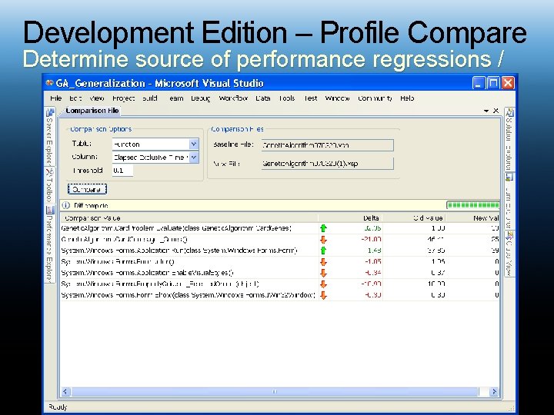Screen dimensions: 554x415
Task: Select the Comparison File tab
Action: (92, 111)
